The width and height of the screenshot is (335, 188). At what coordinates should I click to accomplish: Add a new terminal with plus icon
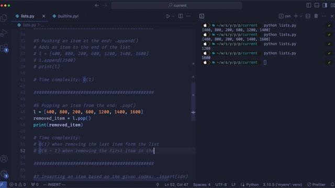click(x=296, y=16)
